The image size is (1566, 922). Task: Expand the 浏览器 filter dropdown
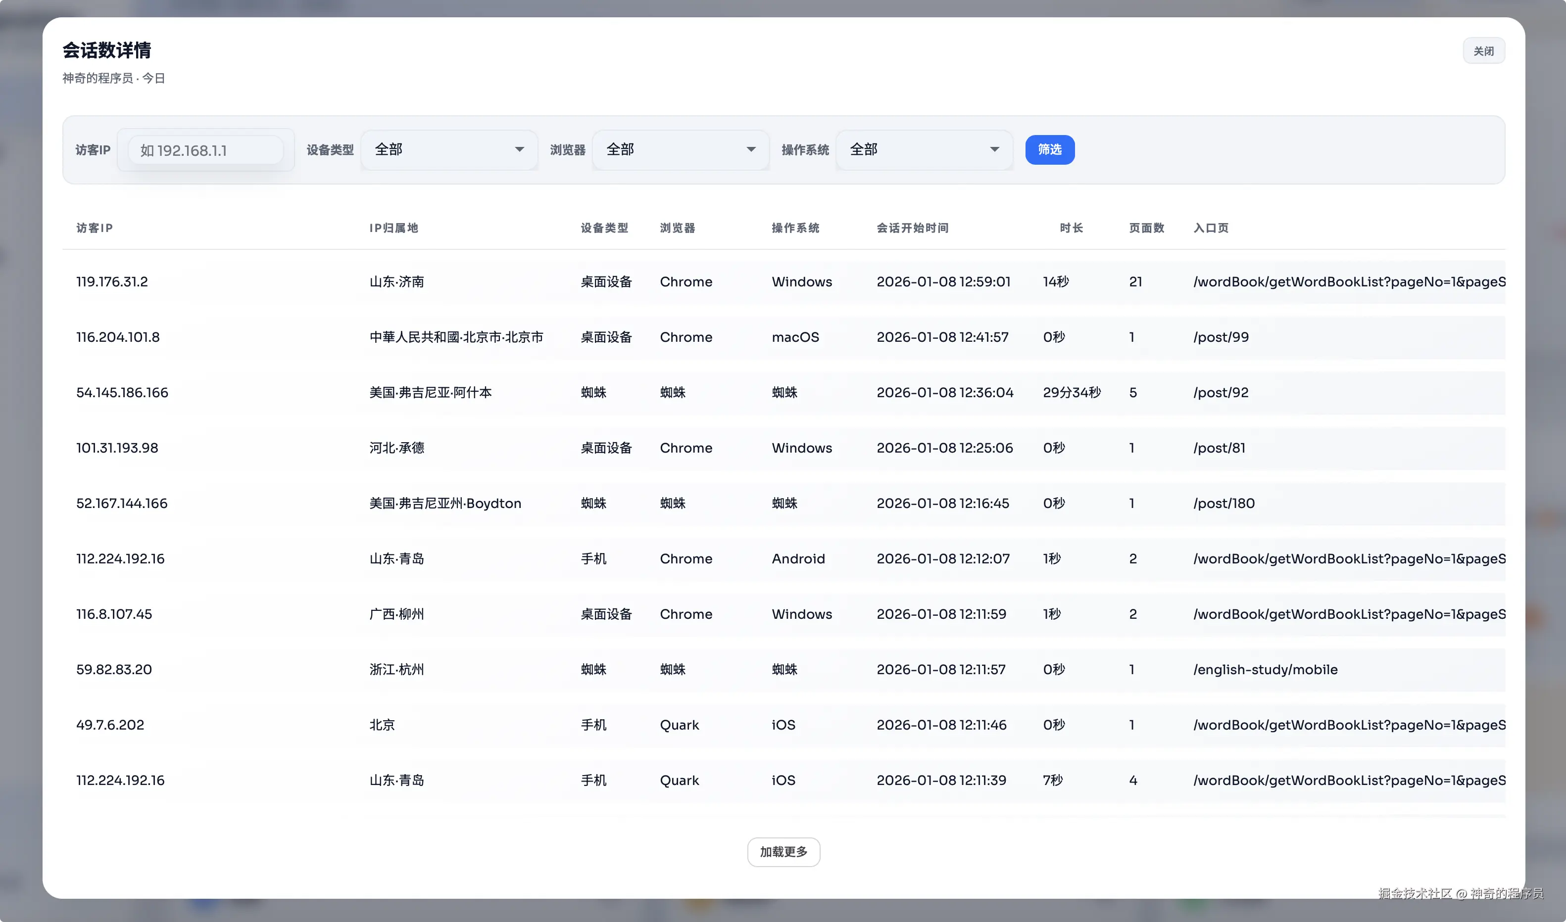click(x=680, y=150)
